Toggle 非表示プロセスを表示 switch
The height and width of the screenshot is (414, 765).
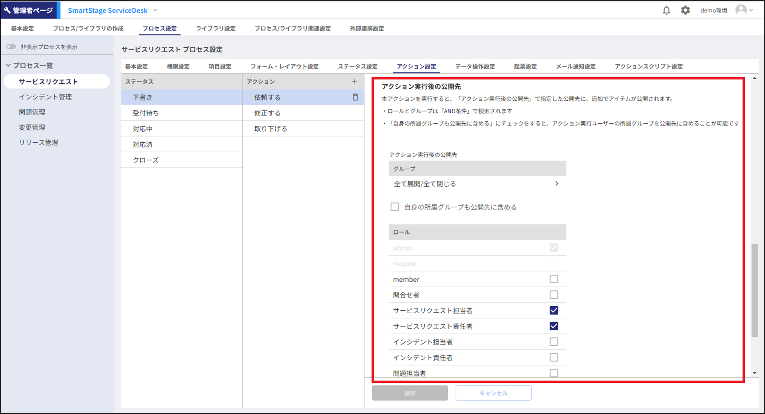pyautogui.click(x=11, y=47)
